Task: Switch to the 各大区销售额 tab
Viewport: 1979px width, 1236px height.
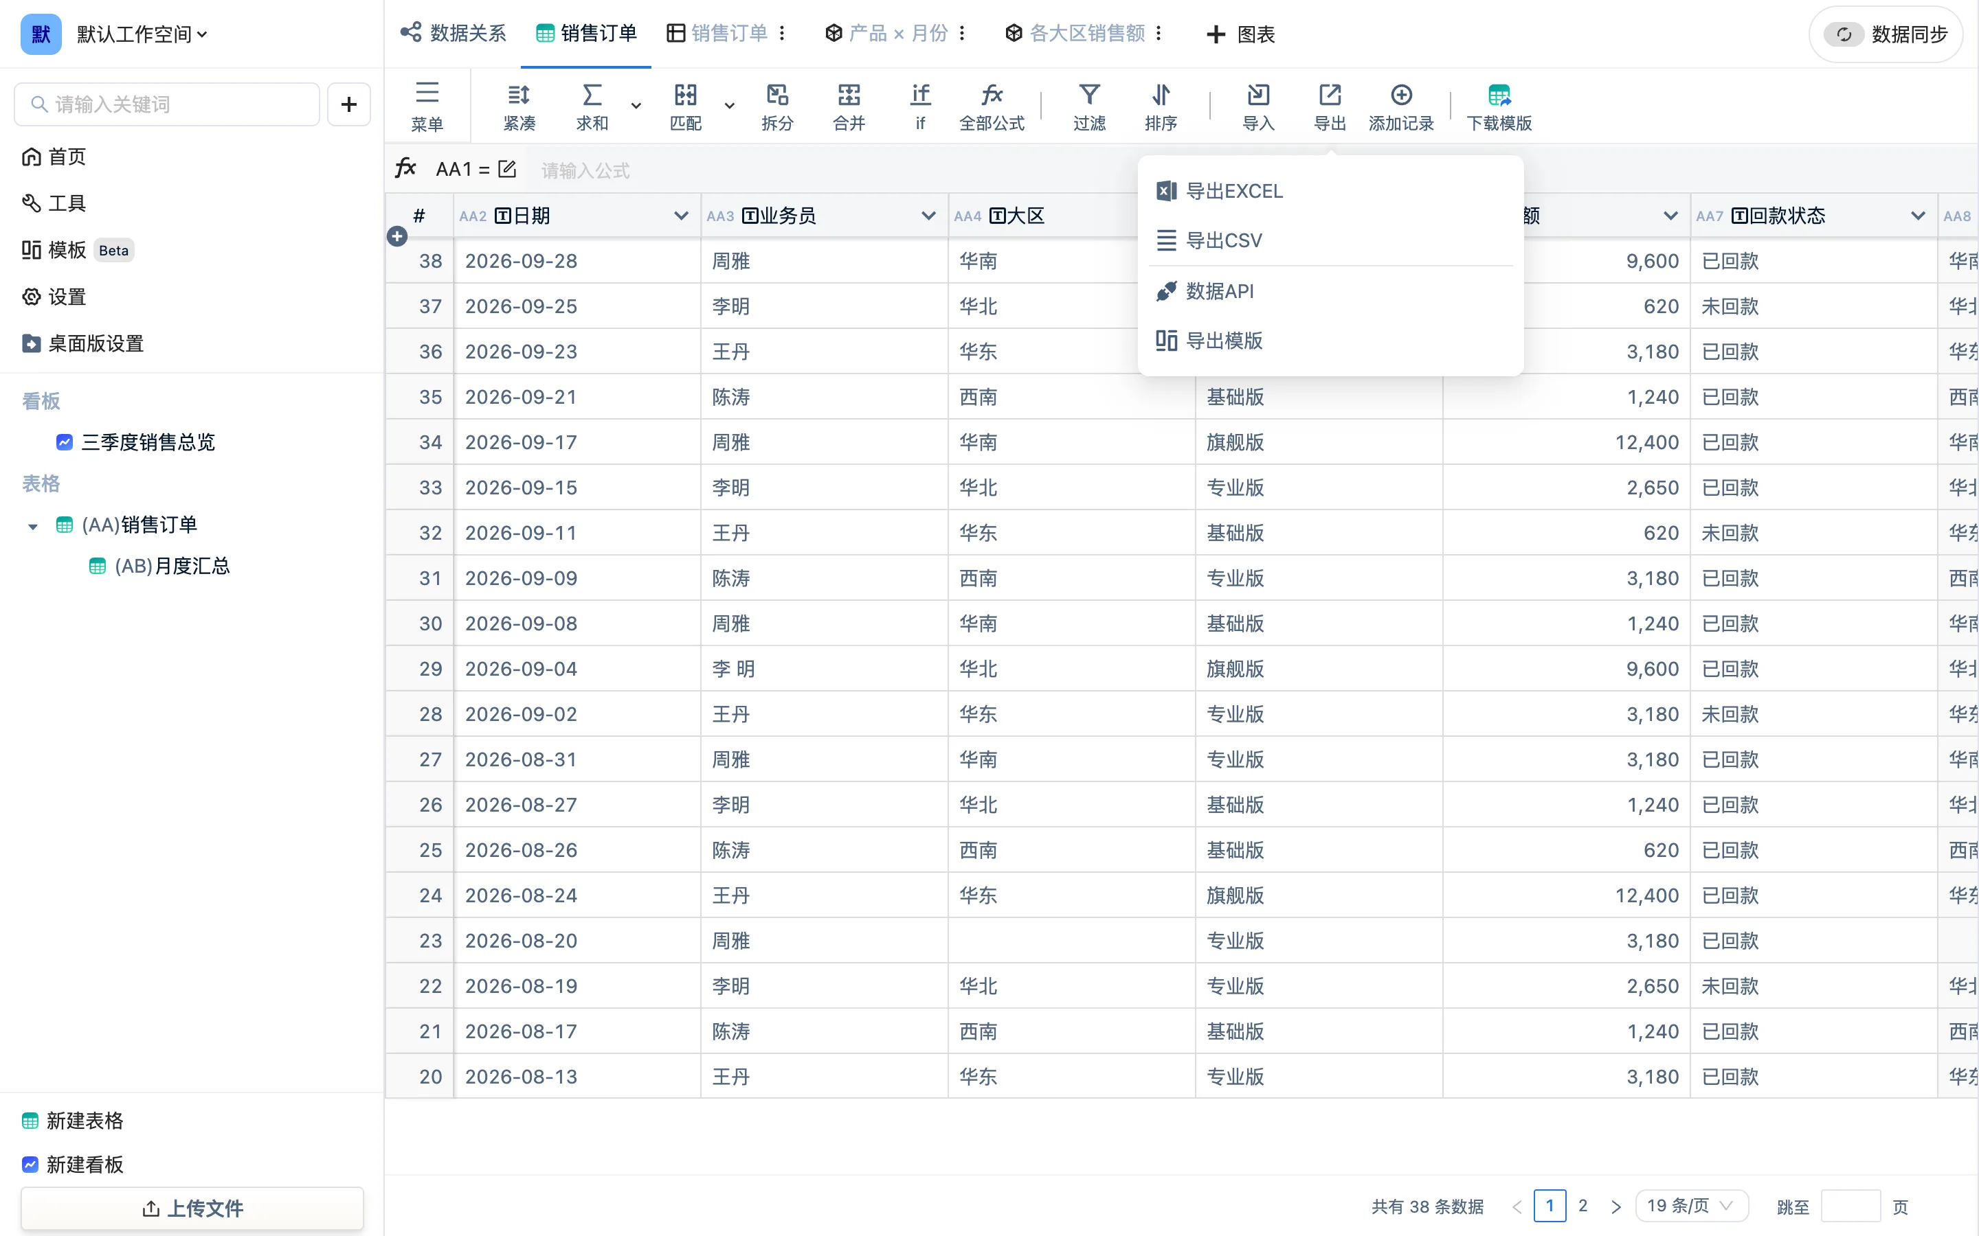Action: point(1075,34)
